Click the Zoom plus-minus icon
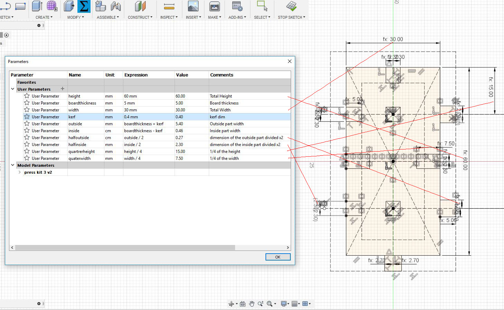 coord(260,304)
